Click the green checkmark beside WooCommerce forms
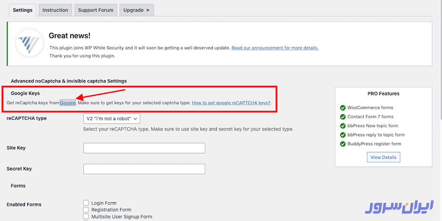442x221 pixels. click(x=343, y=108)
